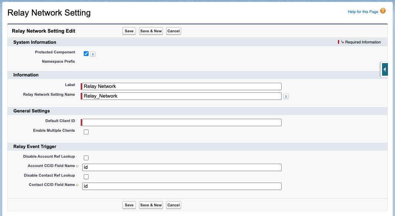Select the Account CCID Field Name input
This screenshot has width=395, height=216.
182,167
